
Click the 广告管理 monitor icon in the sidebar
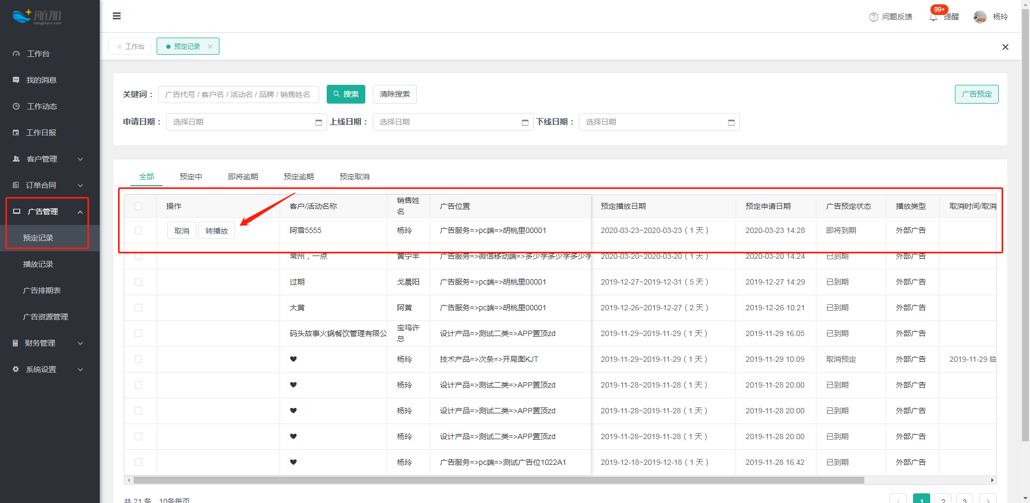pyautogui.click(x=17, y=212)
